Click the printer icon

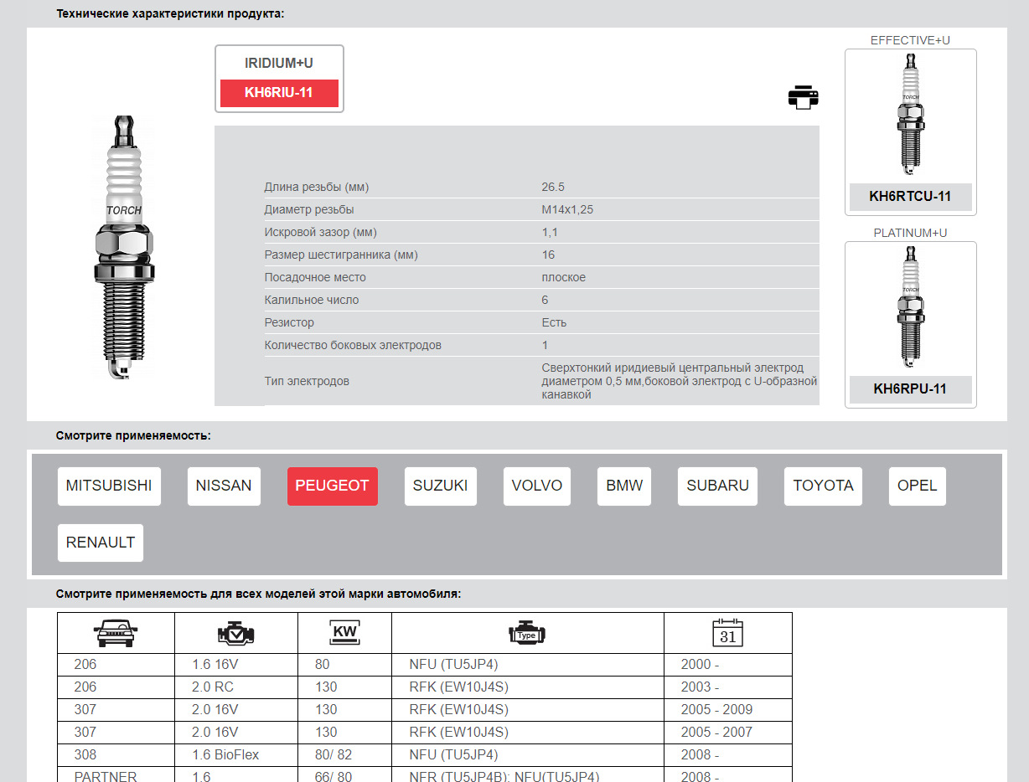pyautogui.click(x=803, y=96)
